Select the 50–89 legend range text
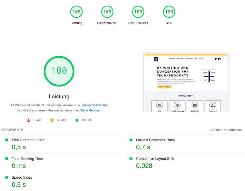The image size is (245, 191). pos(61,120)
